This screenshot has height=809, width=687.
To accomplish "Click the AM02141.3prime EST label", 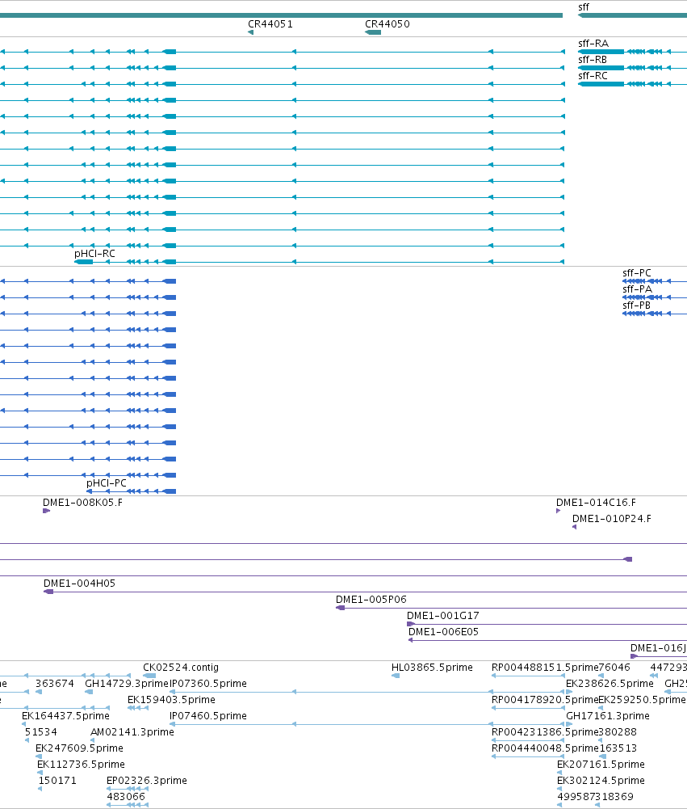I will pyautogui.click(x=132, y=731).
